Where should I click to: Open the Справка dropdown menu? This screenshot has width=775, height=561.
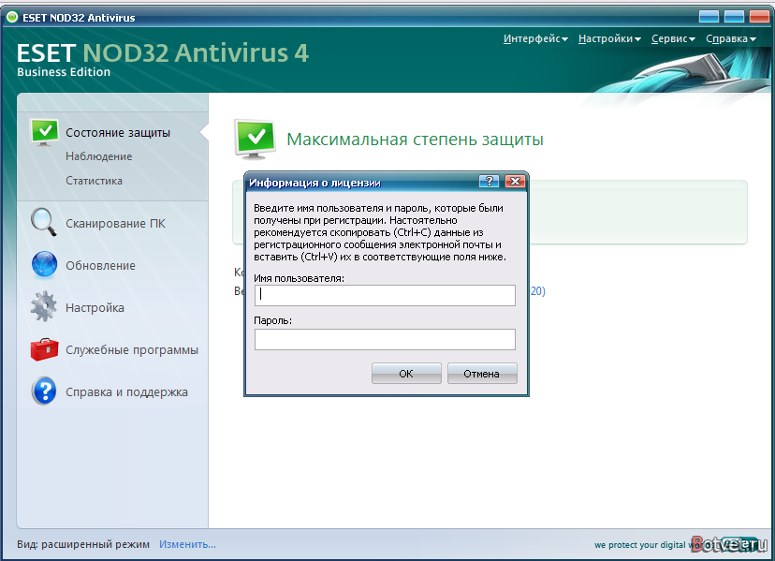pos(731,38)
